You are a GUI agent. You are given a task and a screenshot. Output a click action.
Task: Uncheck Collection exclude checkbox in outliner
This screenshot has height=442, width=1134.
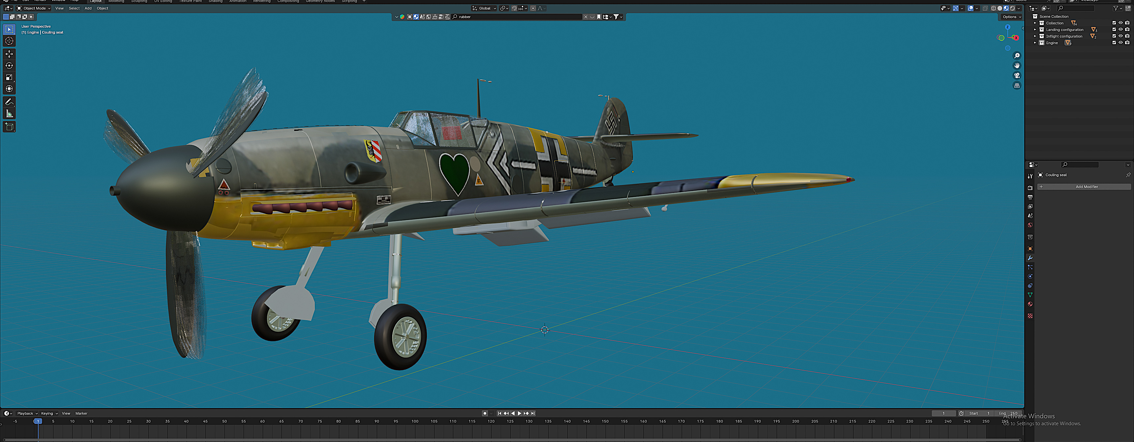[1114, 23]
